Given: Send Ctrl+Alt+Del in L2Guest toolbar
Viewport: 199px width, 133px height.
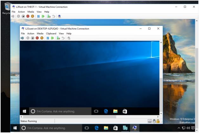Looking at the screenshot, I should 22,38.
